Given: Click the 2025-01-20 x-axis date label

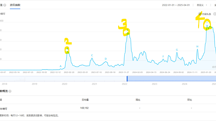Looking at the screenshot, I should click(x=206, y=72).
